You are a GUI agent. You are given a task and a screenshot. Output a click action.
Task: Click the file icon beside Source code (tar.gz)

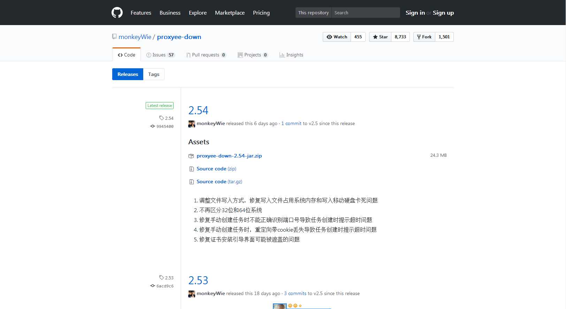coord(191,182)
